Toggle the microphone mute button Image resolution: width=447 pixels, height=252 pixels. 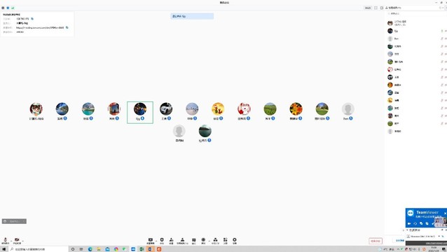(x=5, y=241)
